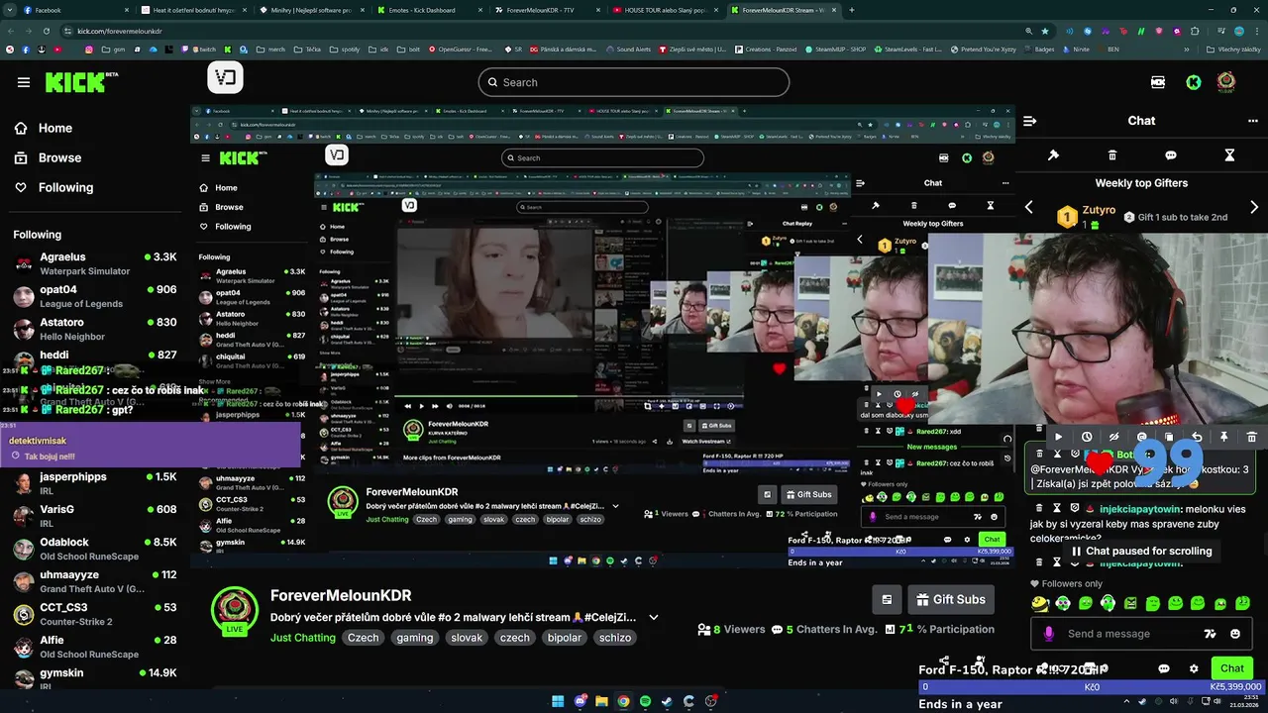Click the hourglass icon in chat toolbar
Viewport: 1268px width, 713px height.
pos(1229,155)
